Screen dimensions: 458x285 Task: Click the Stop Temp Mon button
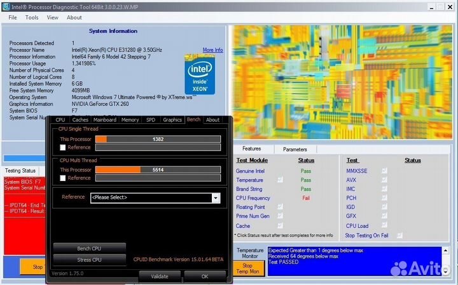coord(249,268)
